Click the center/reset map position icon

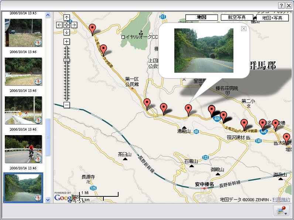coord(66,25)
